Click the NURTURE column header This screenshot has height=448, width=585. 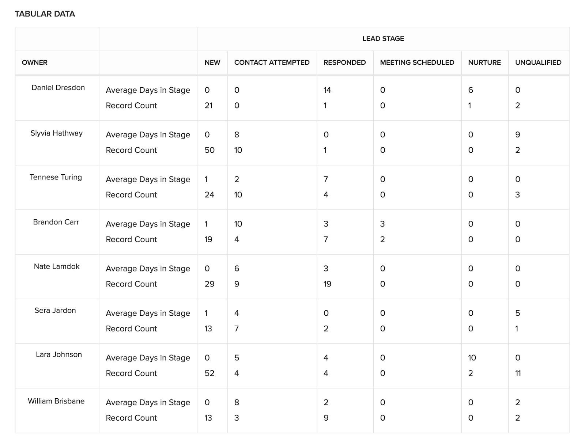(x=484, y=62)
